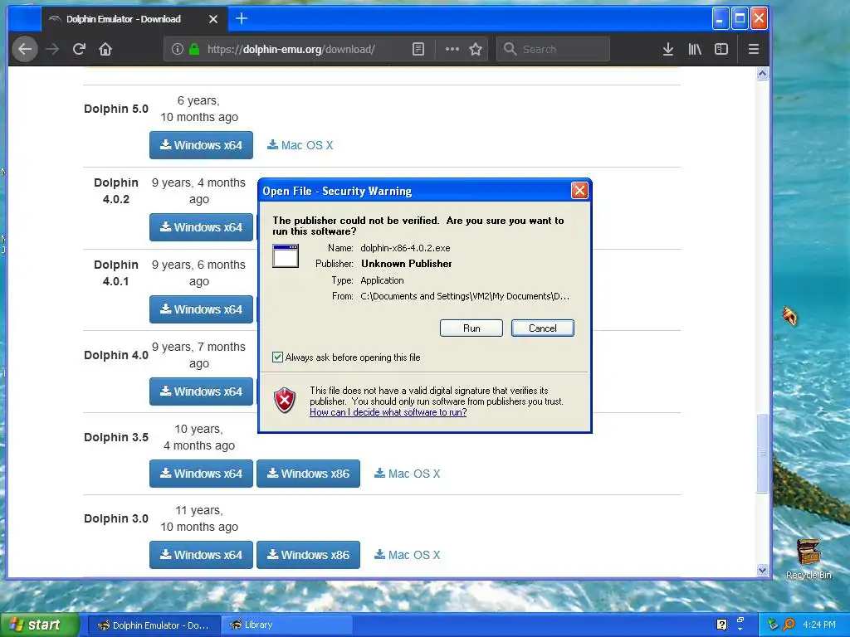Click the Search field in browser toolbar
Viewport: 850px width, 637px height.
[x=554, y=49]
